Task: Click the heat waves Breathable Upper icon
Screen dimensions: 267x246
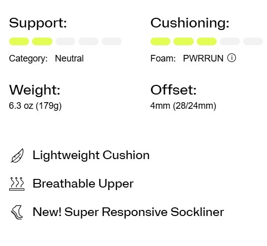Action: (x=17, y=183)
